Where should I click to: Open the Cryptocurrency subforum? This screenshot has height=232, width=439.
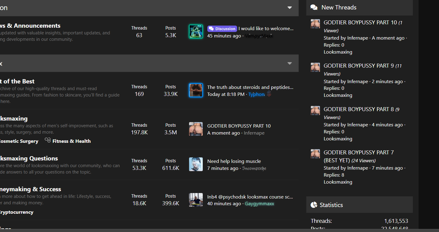click(16, 212)
